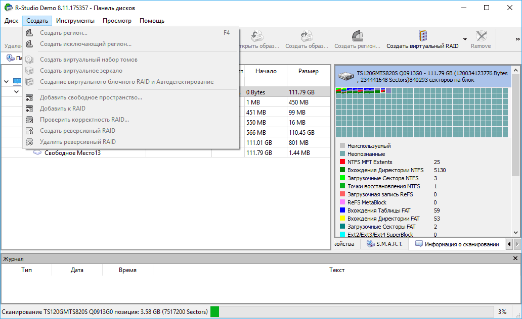The height and width of the screenshot is (319, 522).
Task: Click the check RAID consistency icon
Action: coord(29,120)
